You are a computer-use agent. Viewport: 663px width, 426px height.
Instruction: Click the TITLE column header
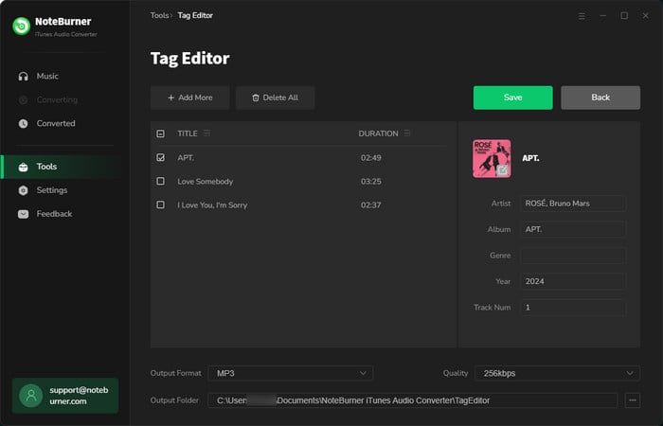(x=188, y=133)
